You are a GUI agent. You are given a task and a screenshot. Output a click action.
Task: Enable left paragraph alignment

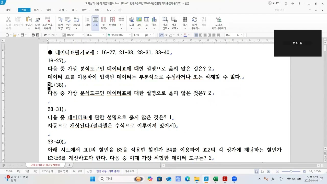point(201,35)
